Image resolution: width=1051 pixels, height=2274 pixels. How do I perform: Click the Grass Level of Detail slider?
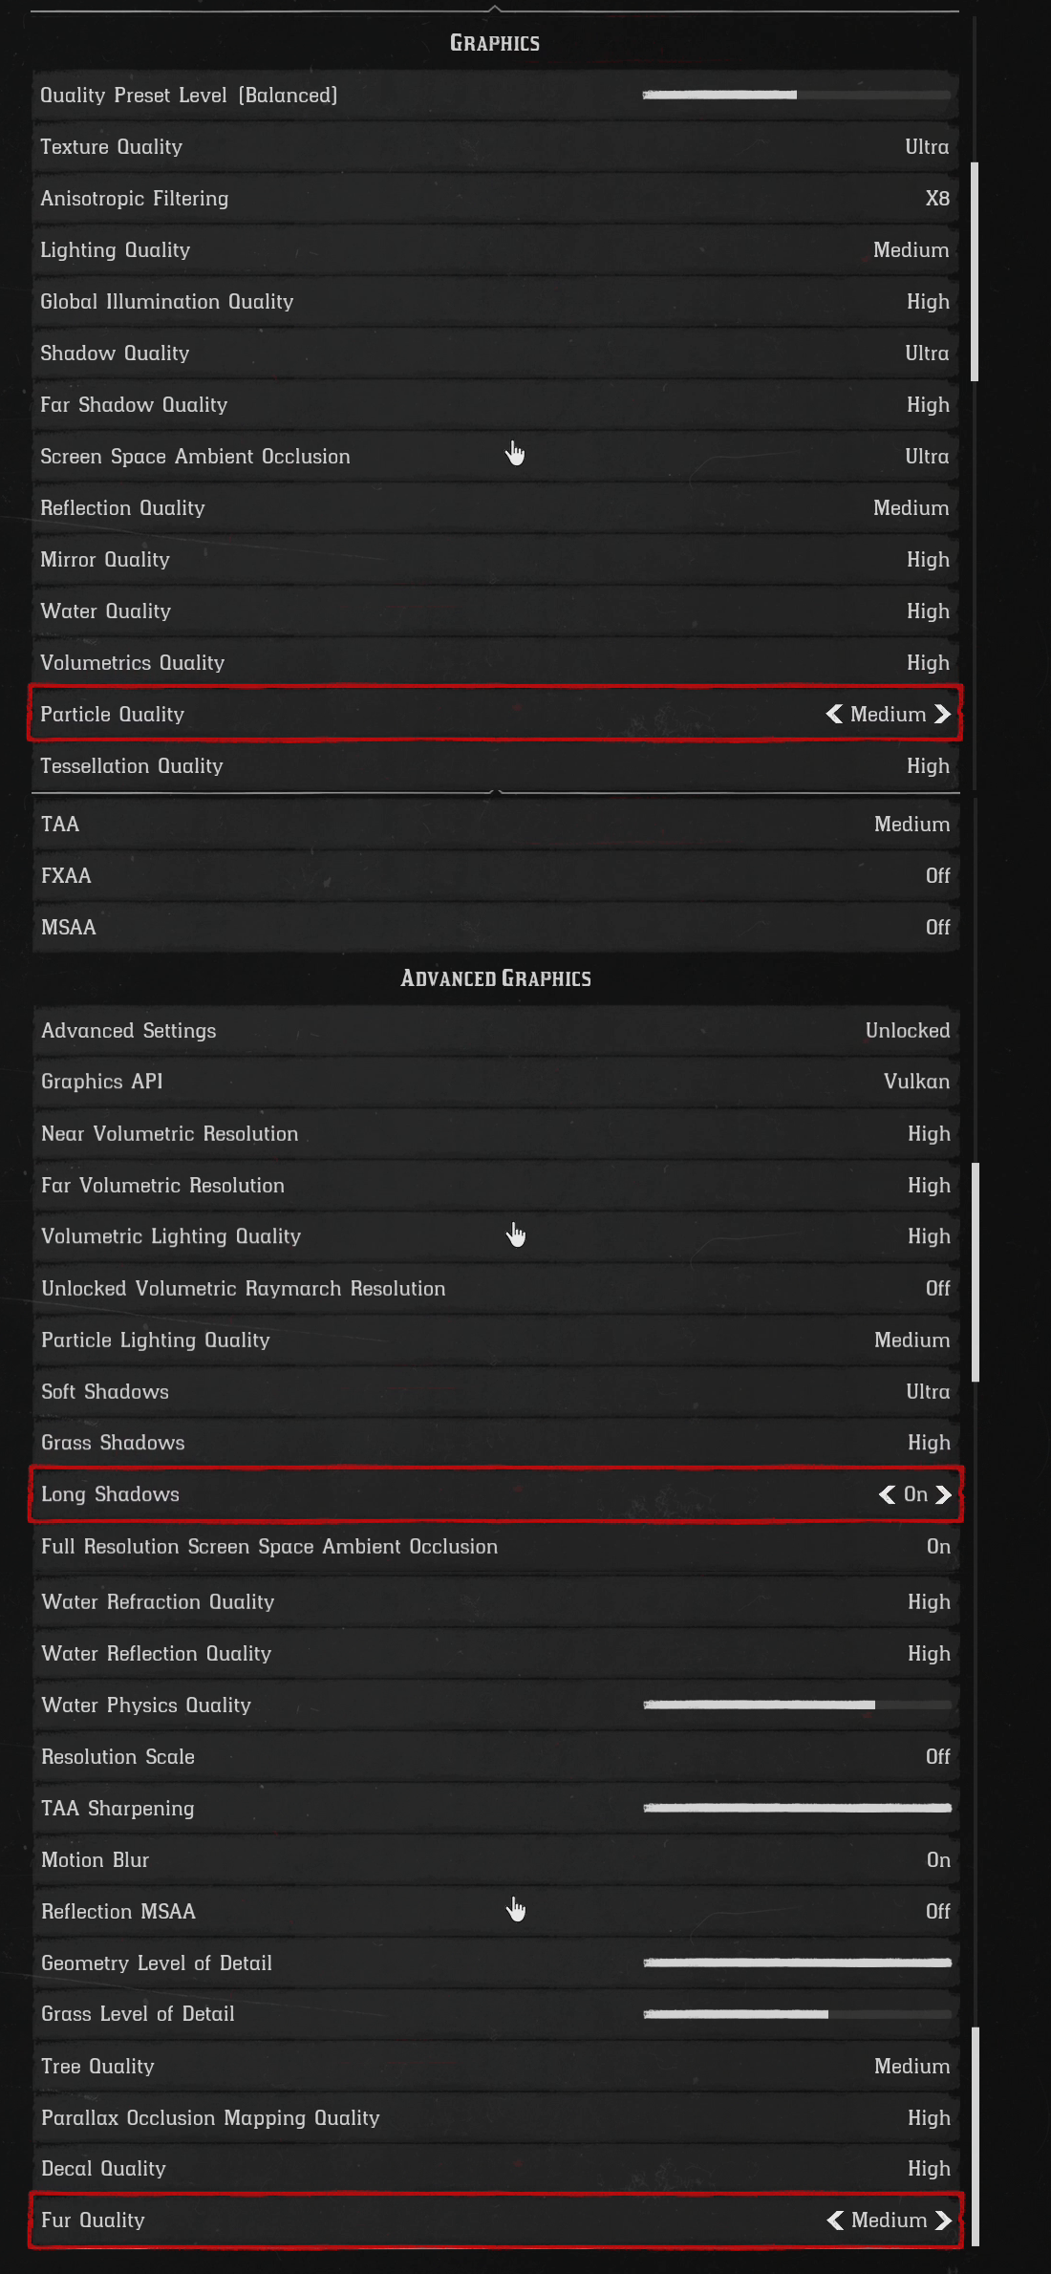797,2015
